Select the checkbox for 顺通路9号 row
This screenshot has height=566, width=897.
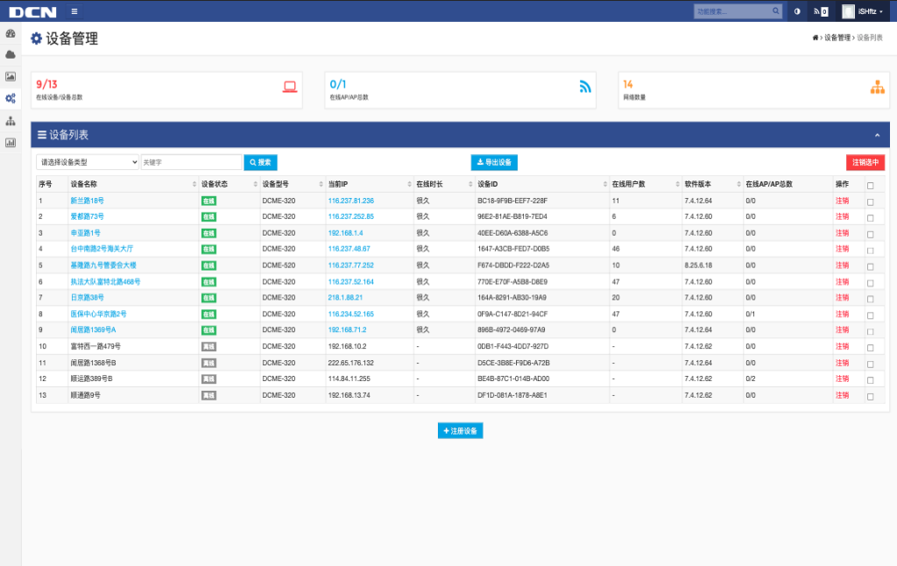870,395
